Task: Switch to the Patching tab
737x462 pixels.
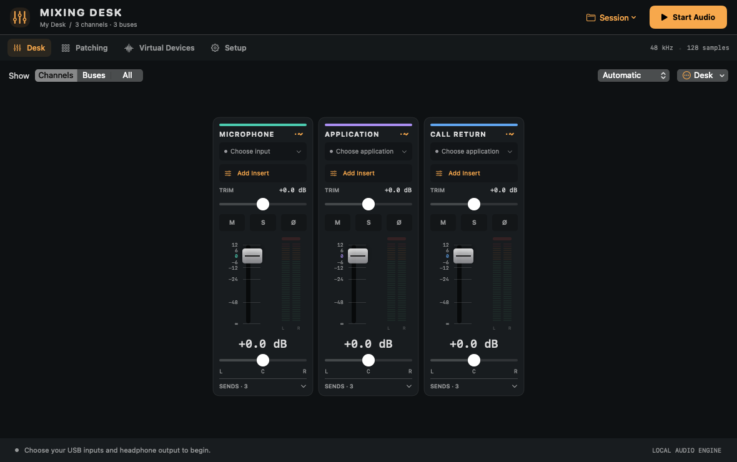Action: (84, 48)
